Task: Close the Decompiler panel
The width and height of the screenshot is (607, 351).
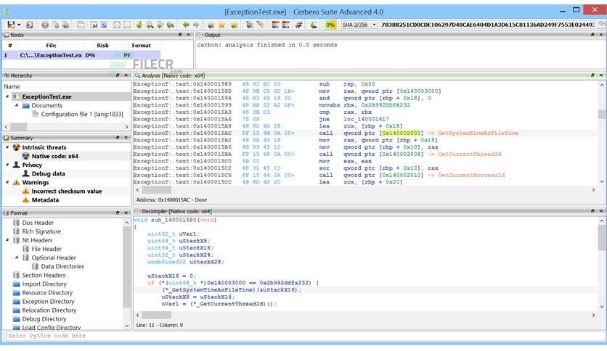Action: coord(601,211)
